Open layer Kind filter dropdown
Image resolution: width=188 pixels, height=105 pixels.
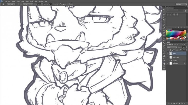tap(170, 44)
